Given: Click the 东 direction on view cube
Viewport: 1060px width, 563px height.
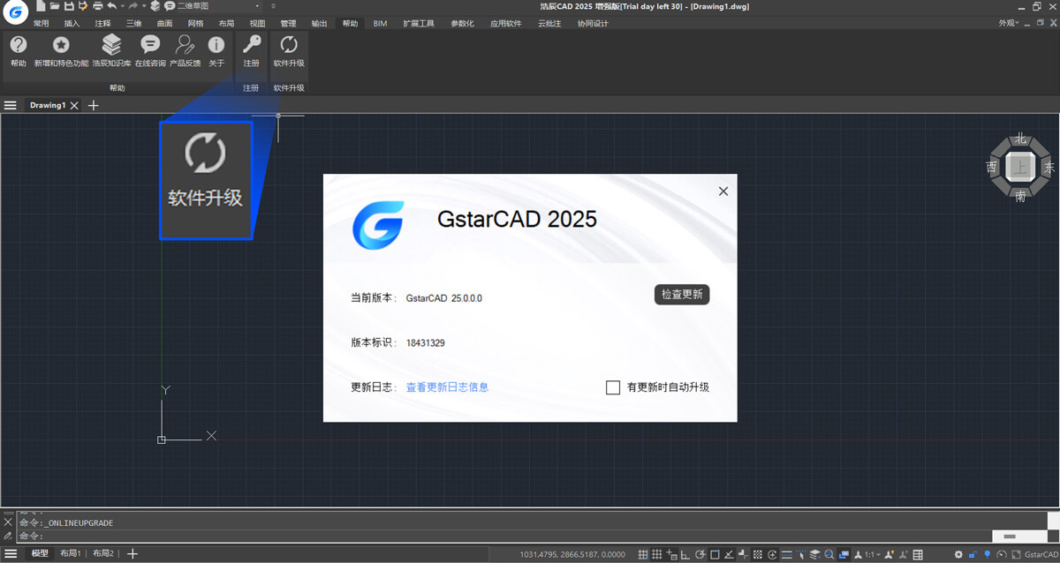Looking at the screenshot, I should (1049, 167).
